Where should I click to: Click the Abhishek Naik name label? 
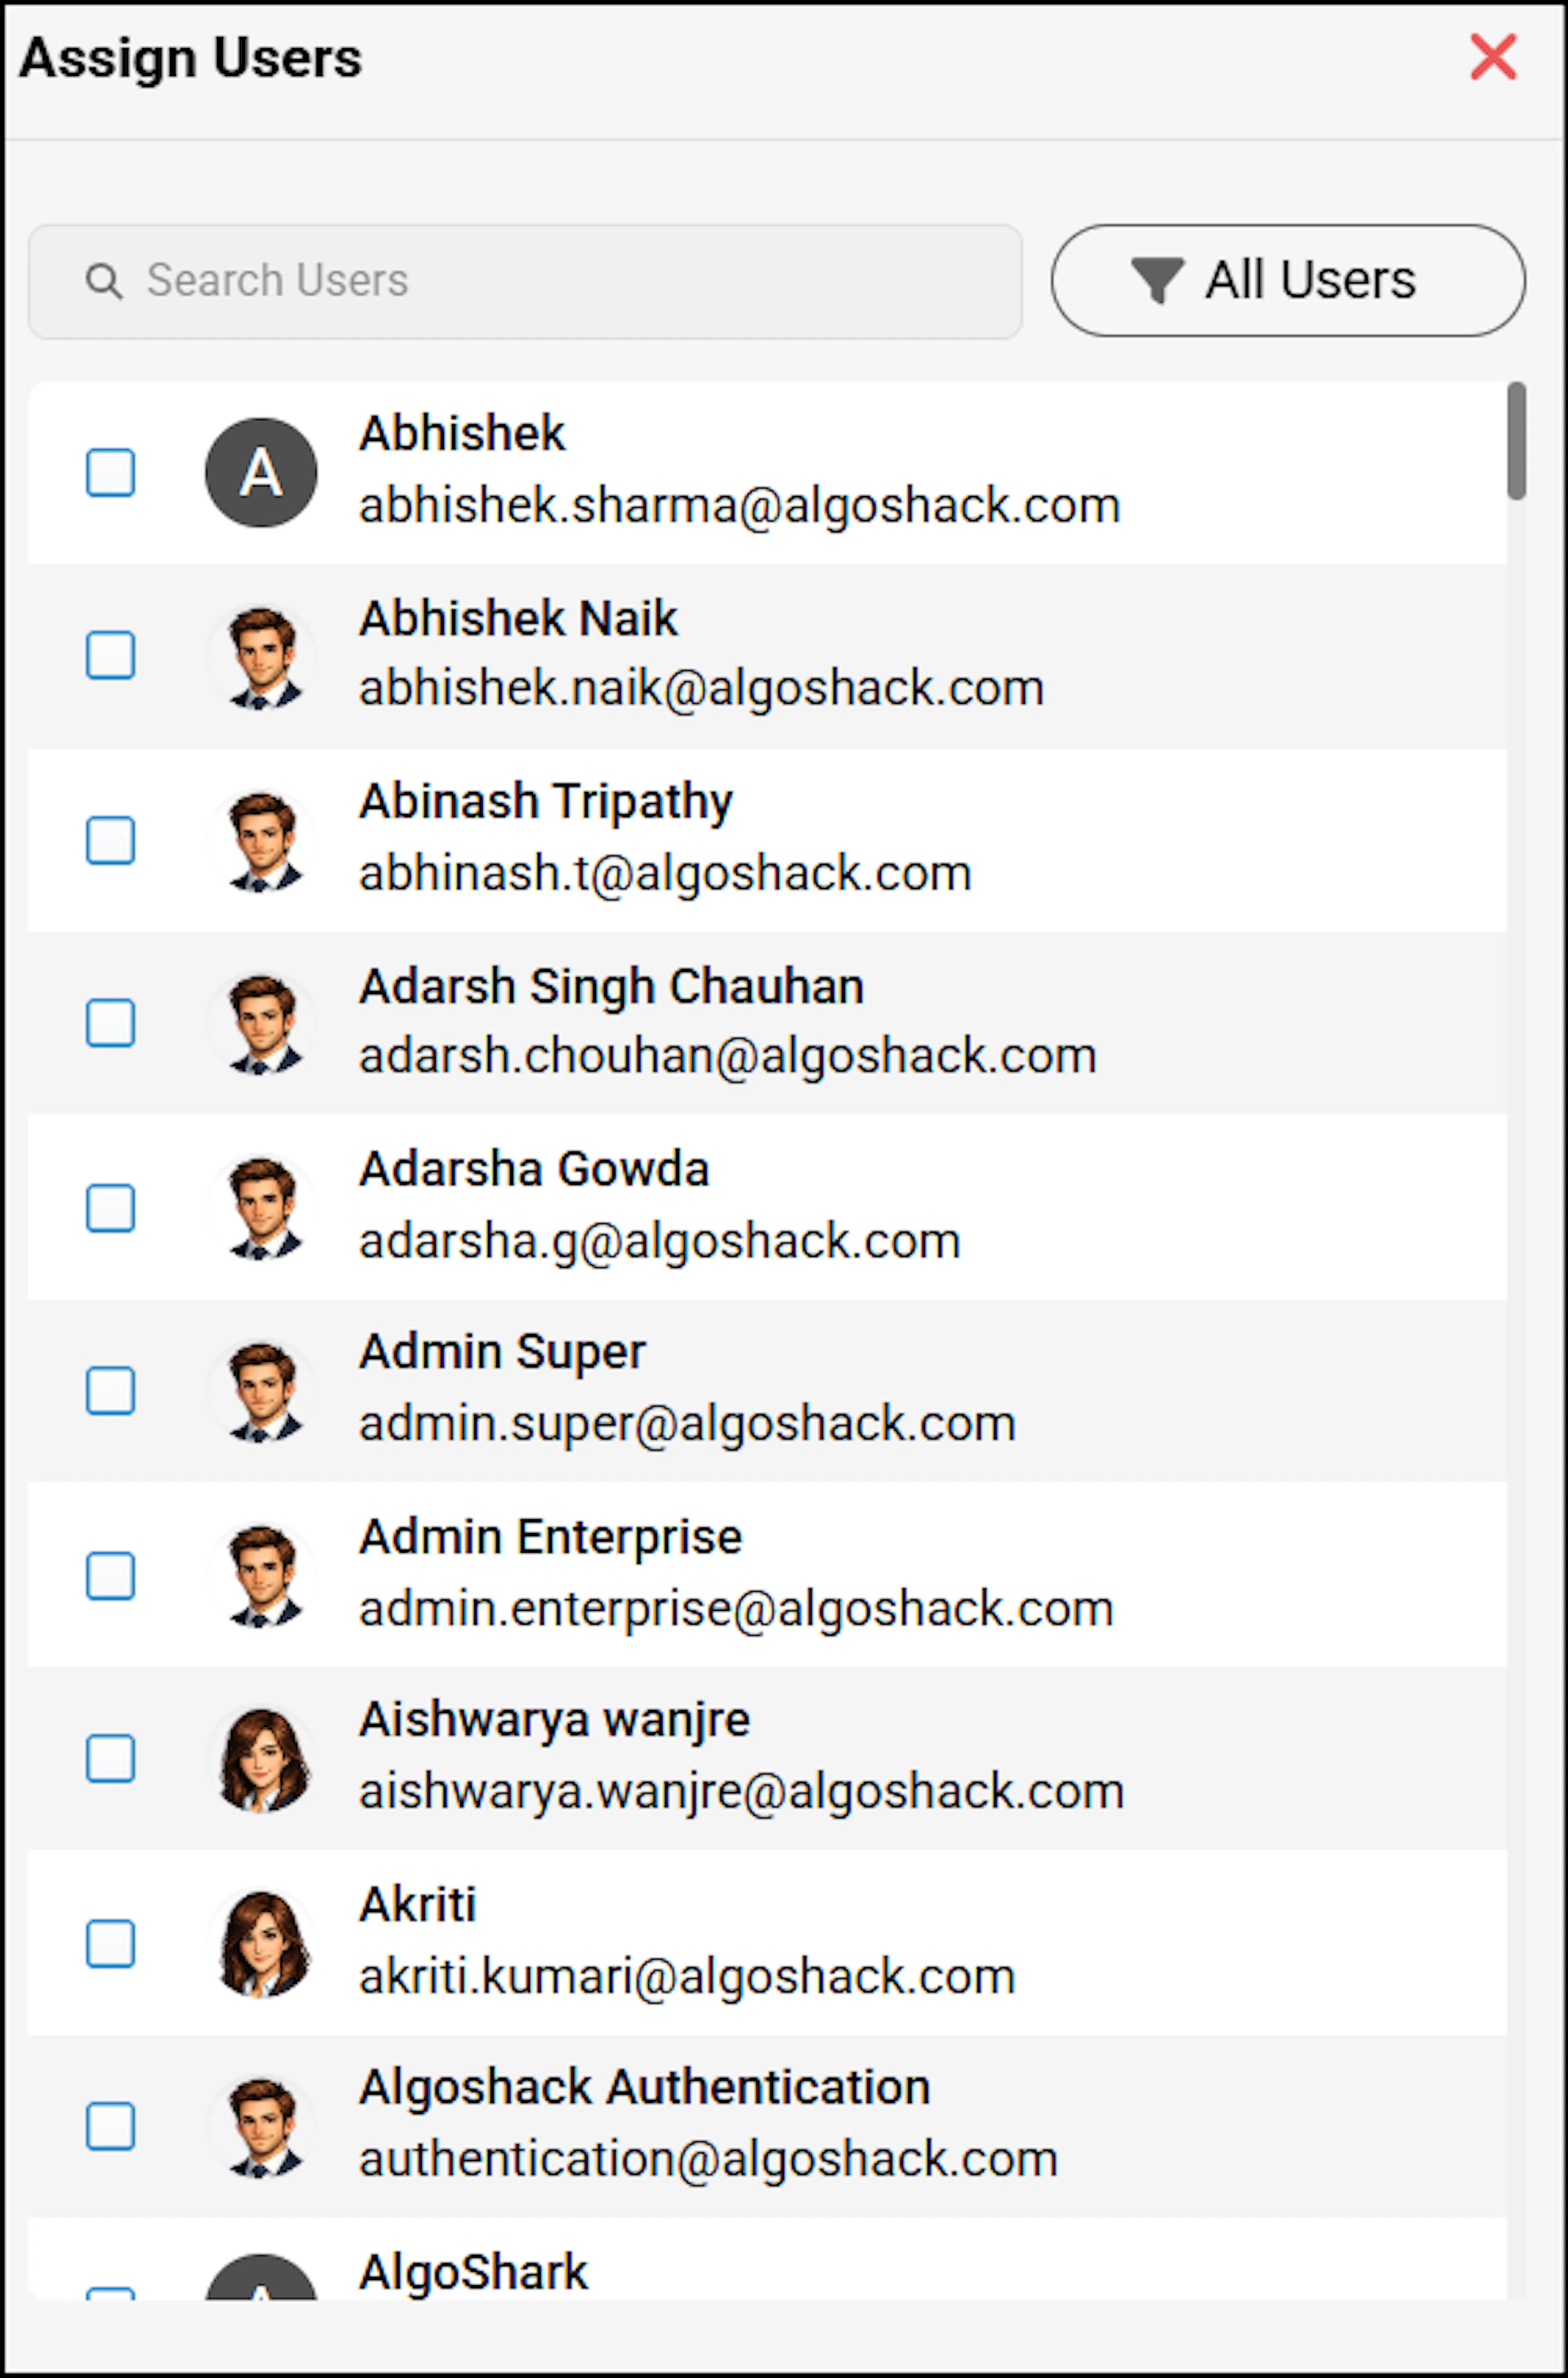coord(518,618)
